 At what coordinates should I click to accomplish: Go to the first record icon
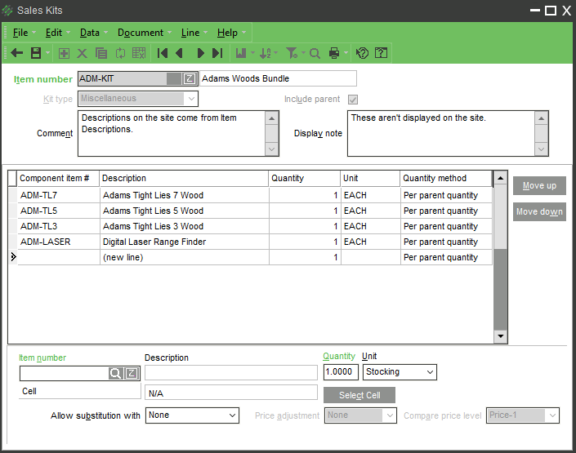click(x=162, y=53)
